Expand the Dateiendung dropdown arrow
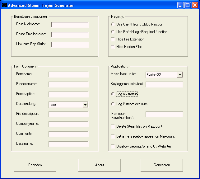The width and height of the screenshot is (200, 179). [85, 105]
